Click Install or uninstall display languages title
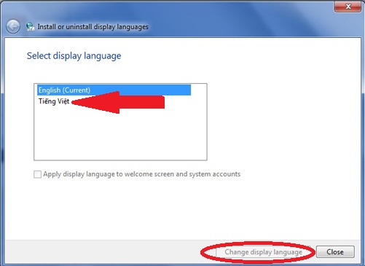Image resolution: width=365 pixels, height=266 pixels. (93, 27)
